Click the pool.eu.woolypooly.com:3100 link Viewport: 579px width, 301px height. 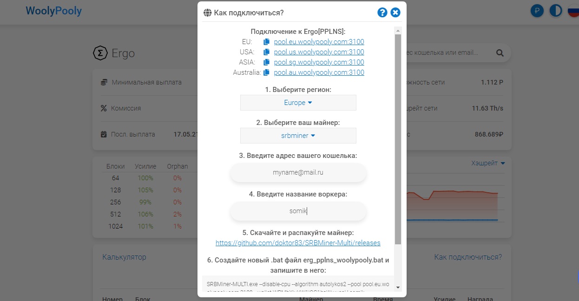click(x=319, y=42)
